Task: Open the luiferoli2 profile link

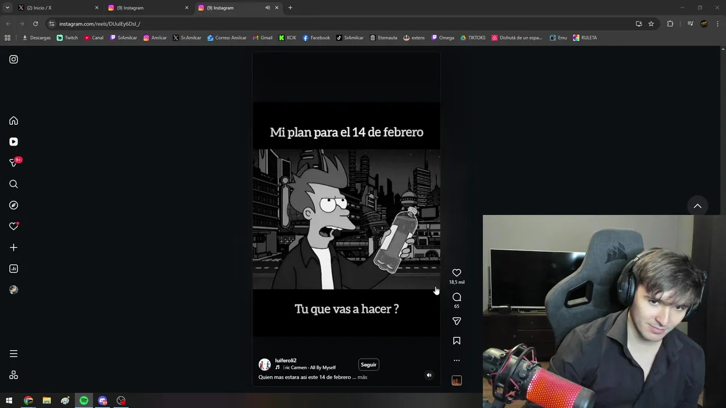Action: [286, 360]
